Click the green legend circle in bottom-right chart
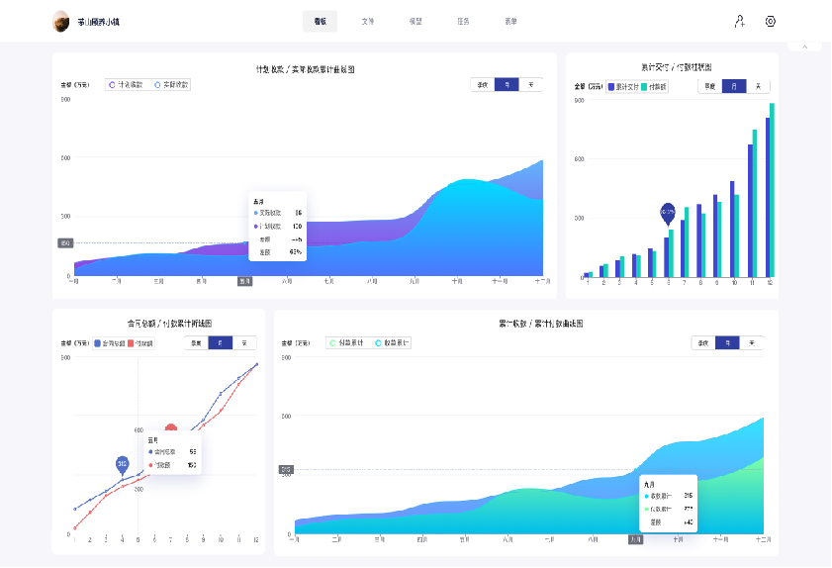This screenshot has height=568, width=832. pos(333,342)
